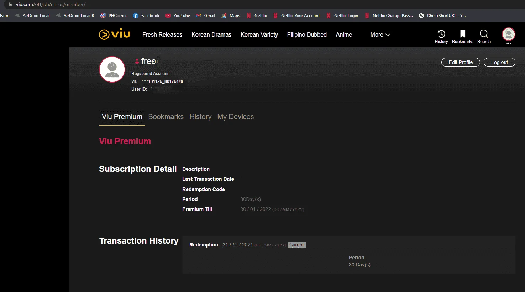Open the Maps bookmark

[x=231, y=16]
